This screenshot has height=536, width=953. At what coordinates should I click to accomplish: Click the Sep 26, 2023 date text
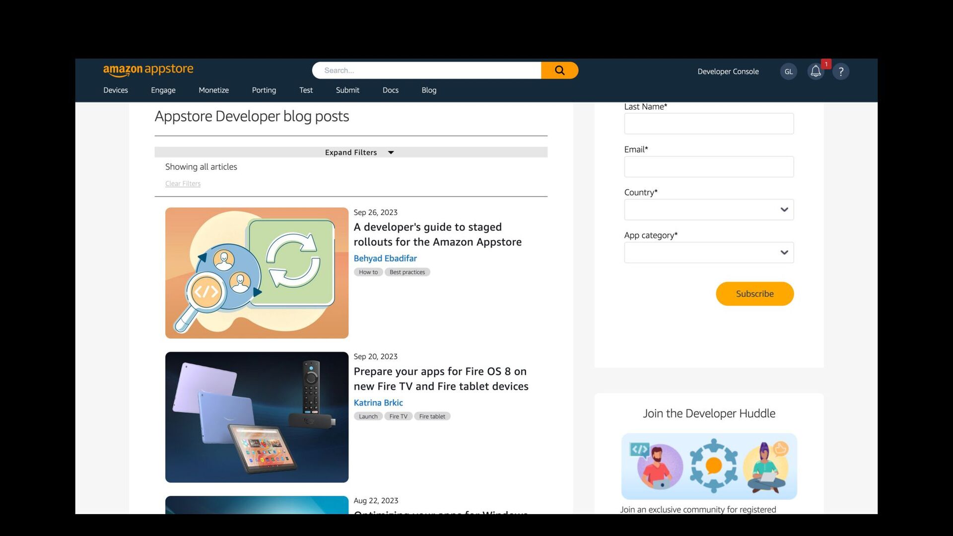[375, 212]
